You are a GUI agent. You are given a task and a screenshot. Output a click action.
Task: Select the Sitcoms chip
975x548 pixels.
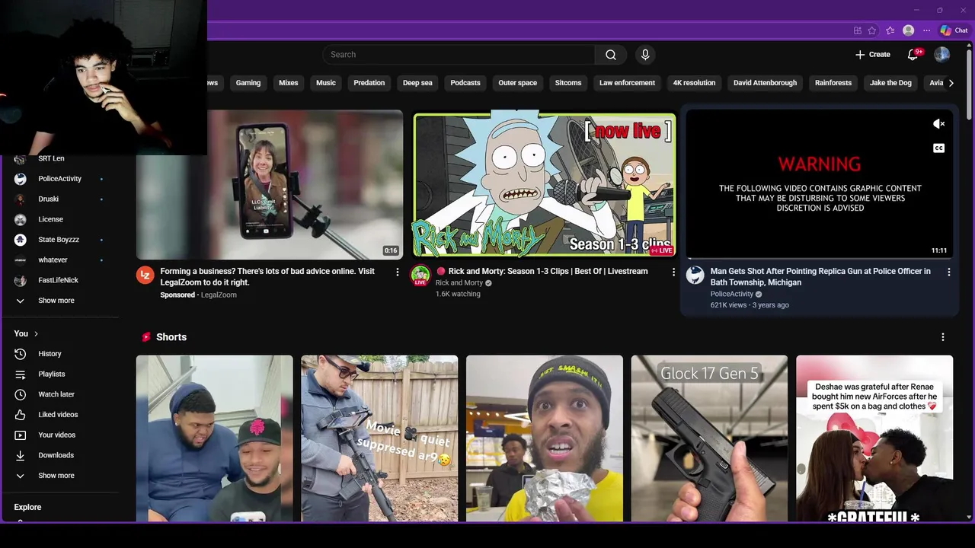coord(568,83)
